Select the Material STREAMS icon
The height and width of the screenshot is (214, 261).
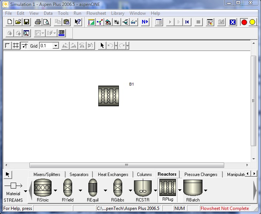tap(13, 186)
